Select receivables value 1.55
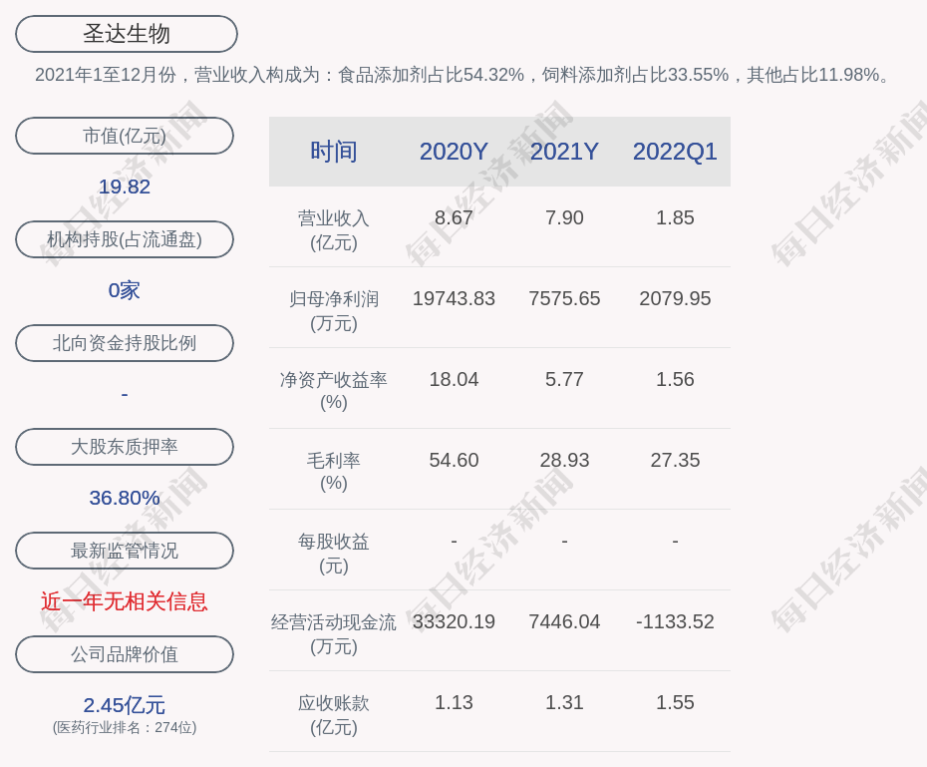 point(675,702)
